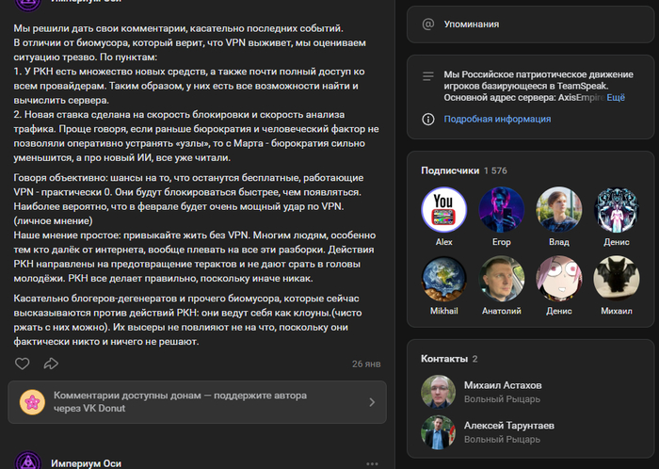Click the info circle icon
This screenshot has width=659, height=469.
[x=428, y=120]
